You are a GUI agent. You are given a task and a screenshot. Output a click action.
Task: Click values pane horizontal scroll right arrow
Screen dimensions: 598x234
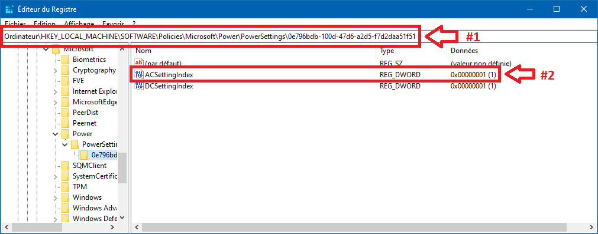591,227
